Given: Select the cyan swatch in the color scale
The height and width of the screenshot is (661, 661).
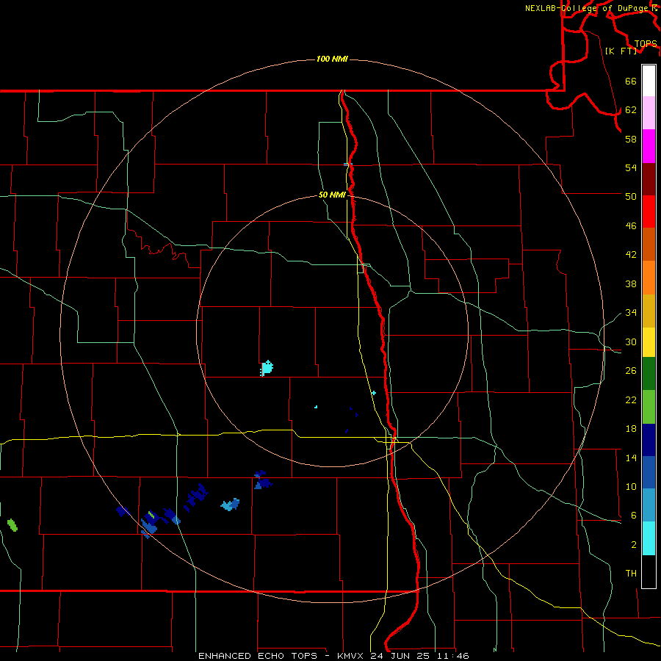Looking at the screenshot, I should (x=649, y=538).
